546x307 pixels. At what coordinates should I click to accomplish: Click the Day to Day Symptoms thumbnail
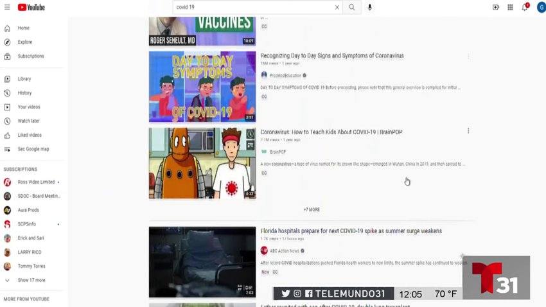202,87
